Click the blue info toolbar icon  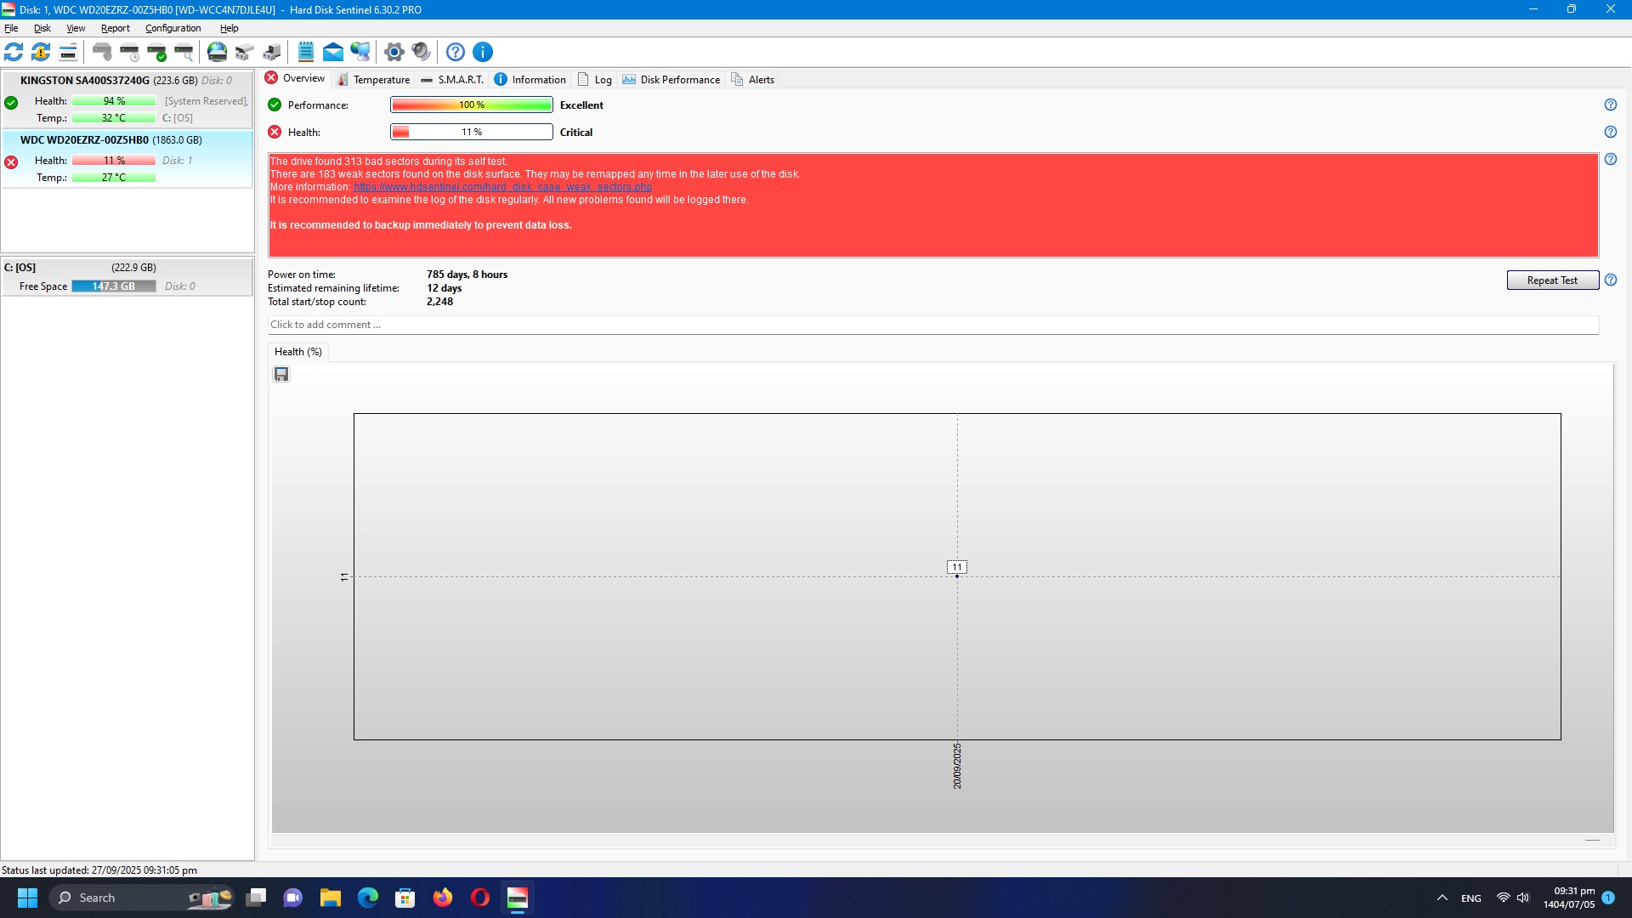(x=483, y=52)
